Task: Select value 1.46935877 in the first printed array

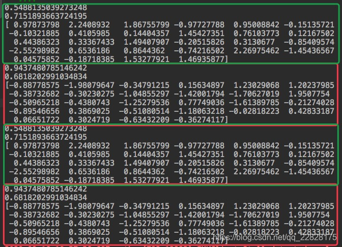Action: coord(202,59)
